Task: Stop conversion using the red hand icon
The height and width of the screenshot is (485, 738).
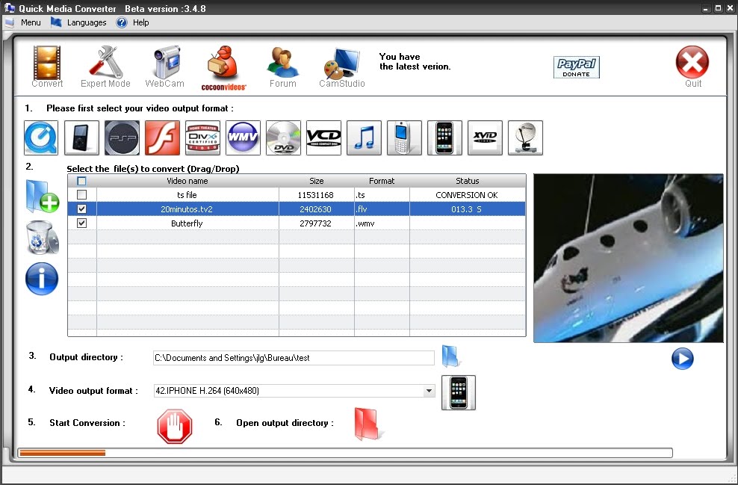Action: click(174, 426)
